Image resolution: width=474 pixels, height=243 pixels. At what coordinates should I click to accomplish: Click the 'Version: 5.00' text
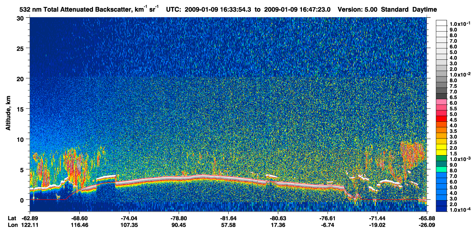pos(358,9)
